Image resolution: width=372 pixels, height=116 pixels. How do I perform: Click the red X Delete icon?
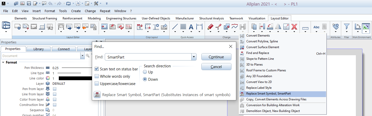[x=294, y=26]
